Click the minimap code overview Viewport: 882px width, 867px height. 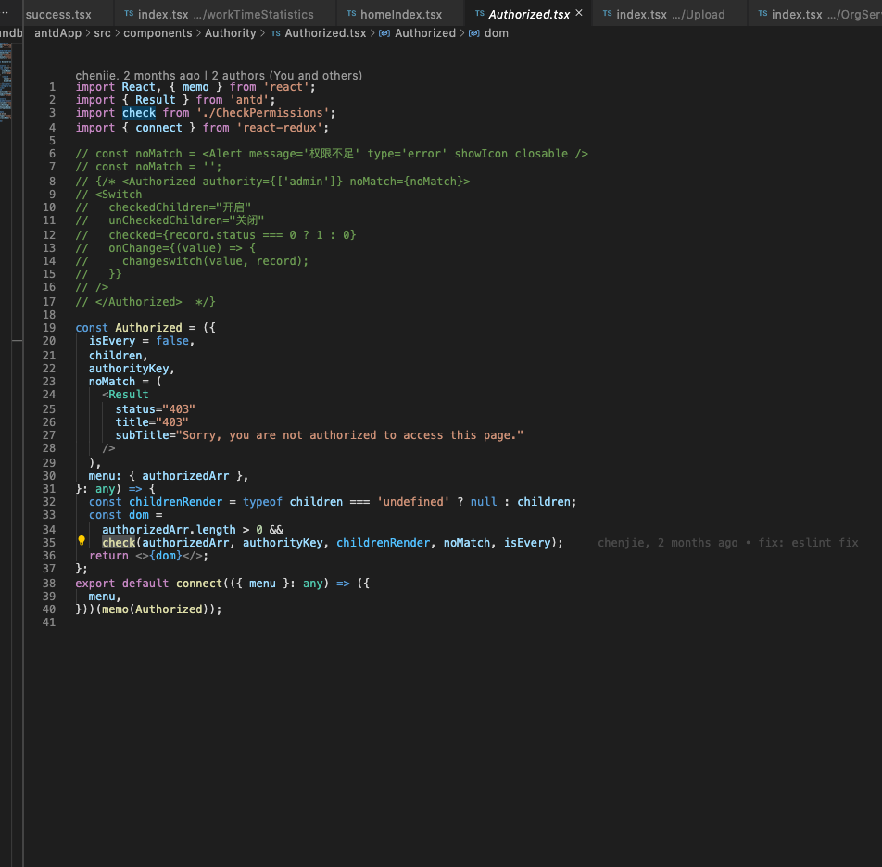[x=6, y=82]
